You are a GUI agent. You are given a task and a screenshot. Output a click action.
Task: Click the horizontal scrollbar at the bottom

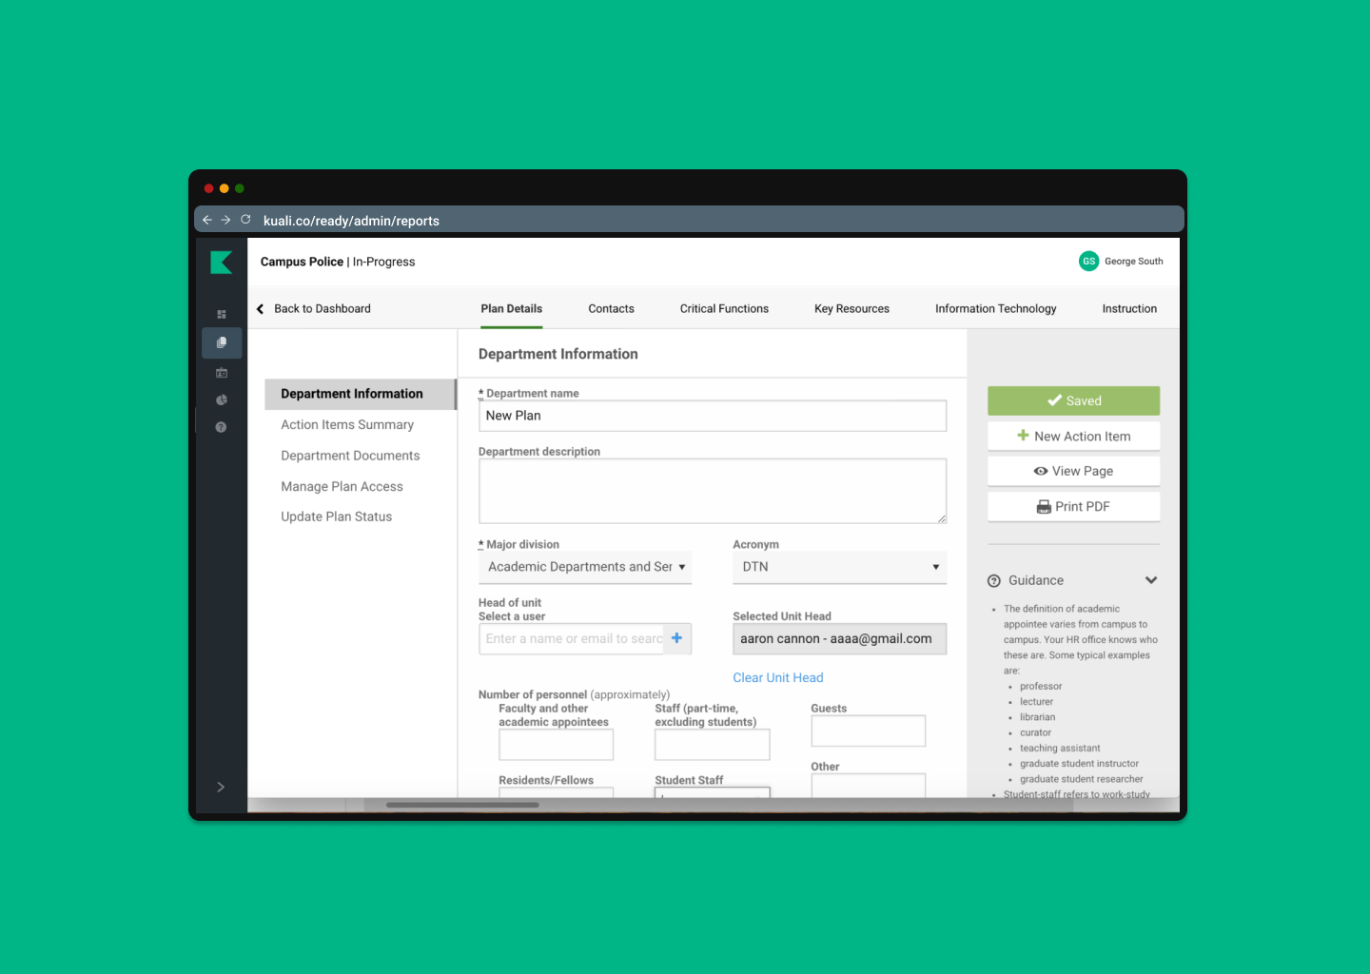click(462, 805)
